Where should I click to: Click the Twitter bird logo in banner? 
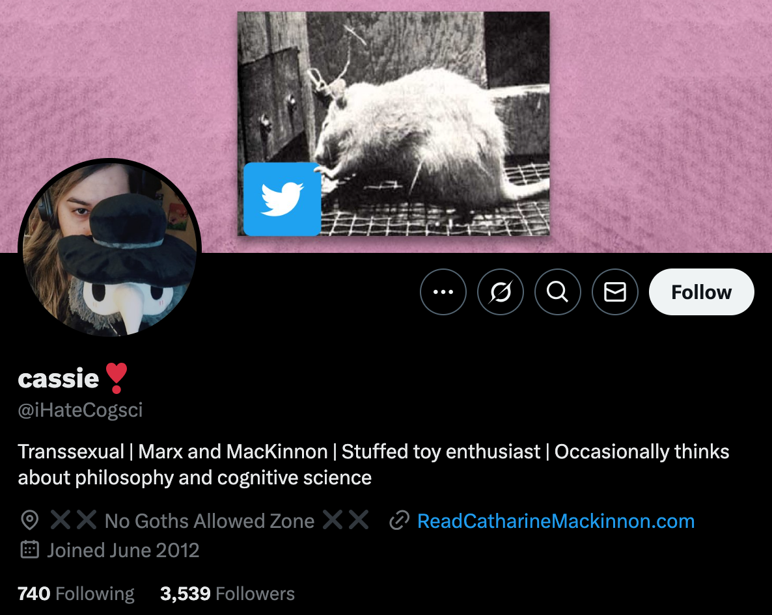(282, 199)
